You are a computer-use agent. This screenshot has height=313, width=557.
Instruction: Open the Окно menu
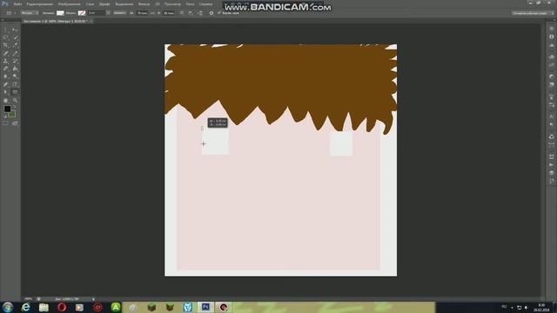coord(190,3)
